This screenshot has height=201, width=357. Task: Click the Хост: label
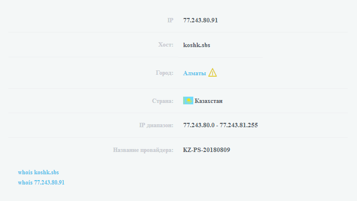pyautogui.click(x=166, y=45)
